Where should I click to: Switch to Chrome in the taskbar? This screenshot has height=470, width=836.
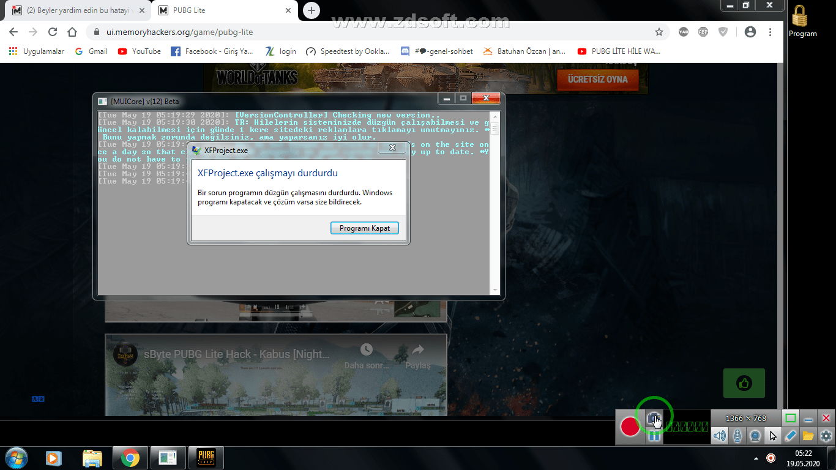click(x=129, y=458)
